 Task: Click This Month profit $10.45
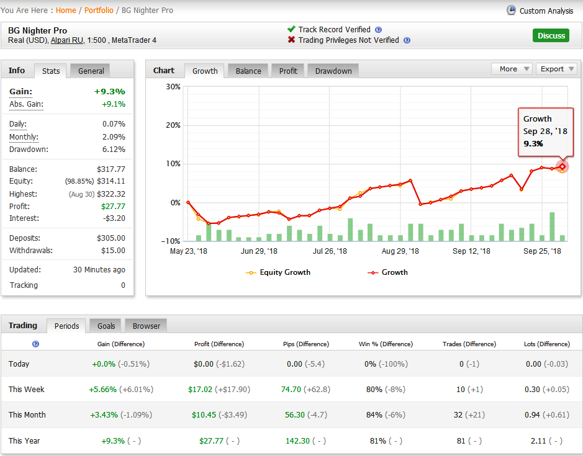click(204, 415)
